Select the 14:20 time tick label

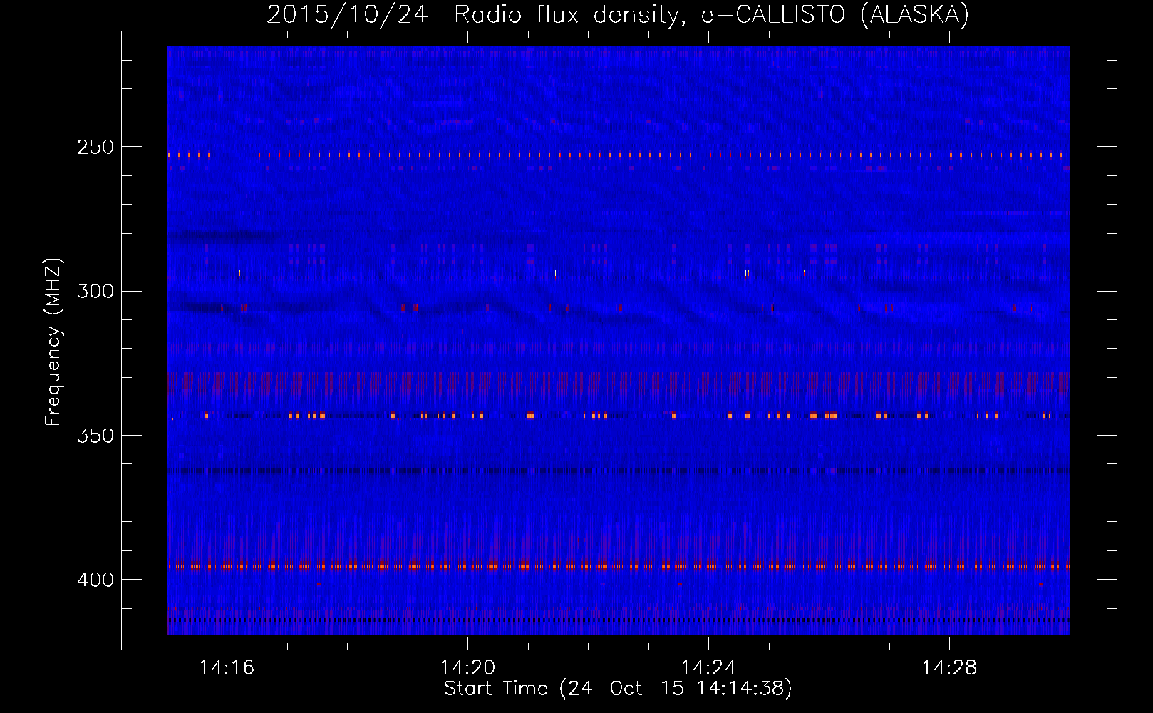[467, 667]
